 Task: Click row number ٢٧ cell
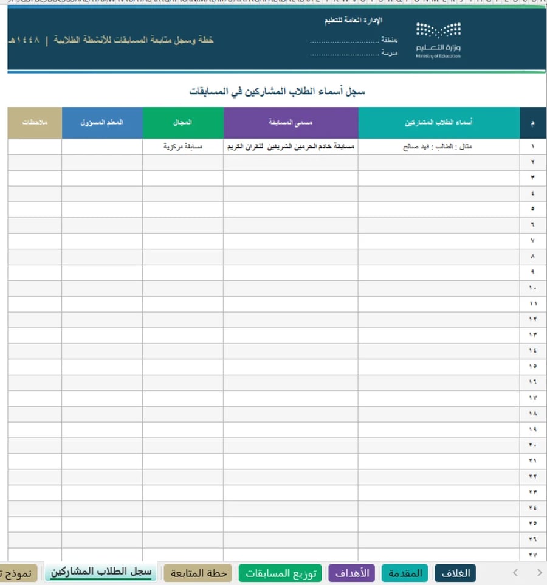click(x=533, y=555)
